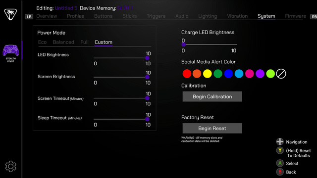This screenshot has width=317, height=178.
Task: Click the Sleep Timeout slider handle
Action: (x=147, y=119)
